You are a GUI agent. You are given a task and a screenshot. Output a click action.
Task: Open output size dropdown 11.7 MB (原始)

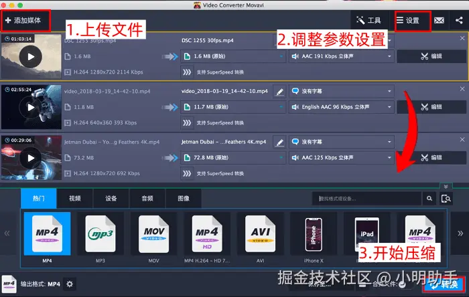[x=233, y=107]
